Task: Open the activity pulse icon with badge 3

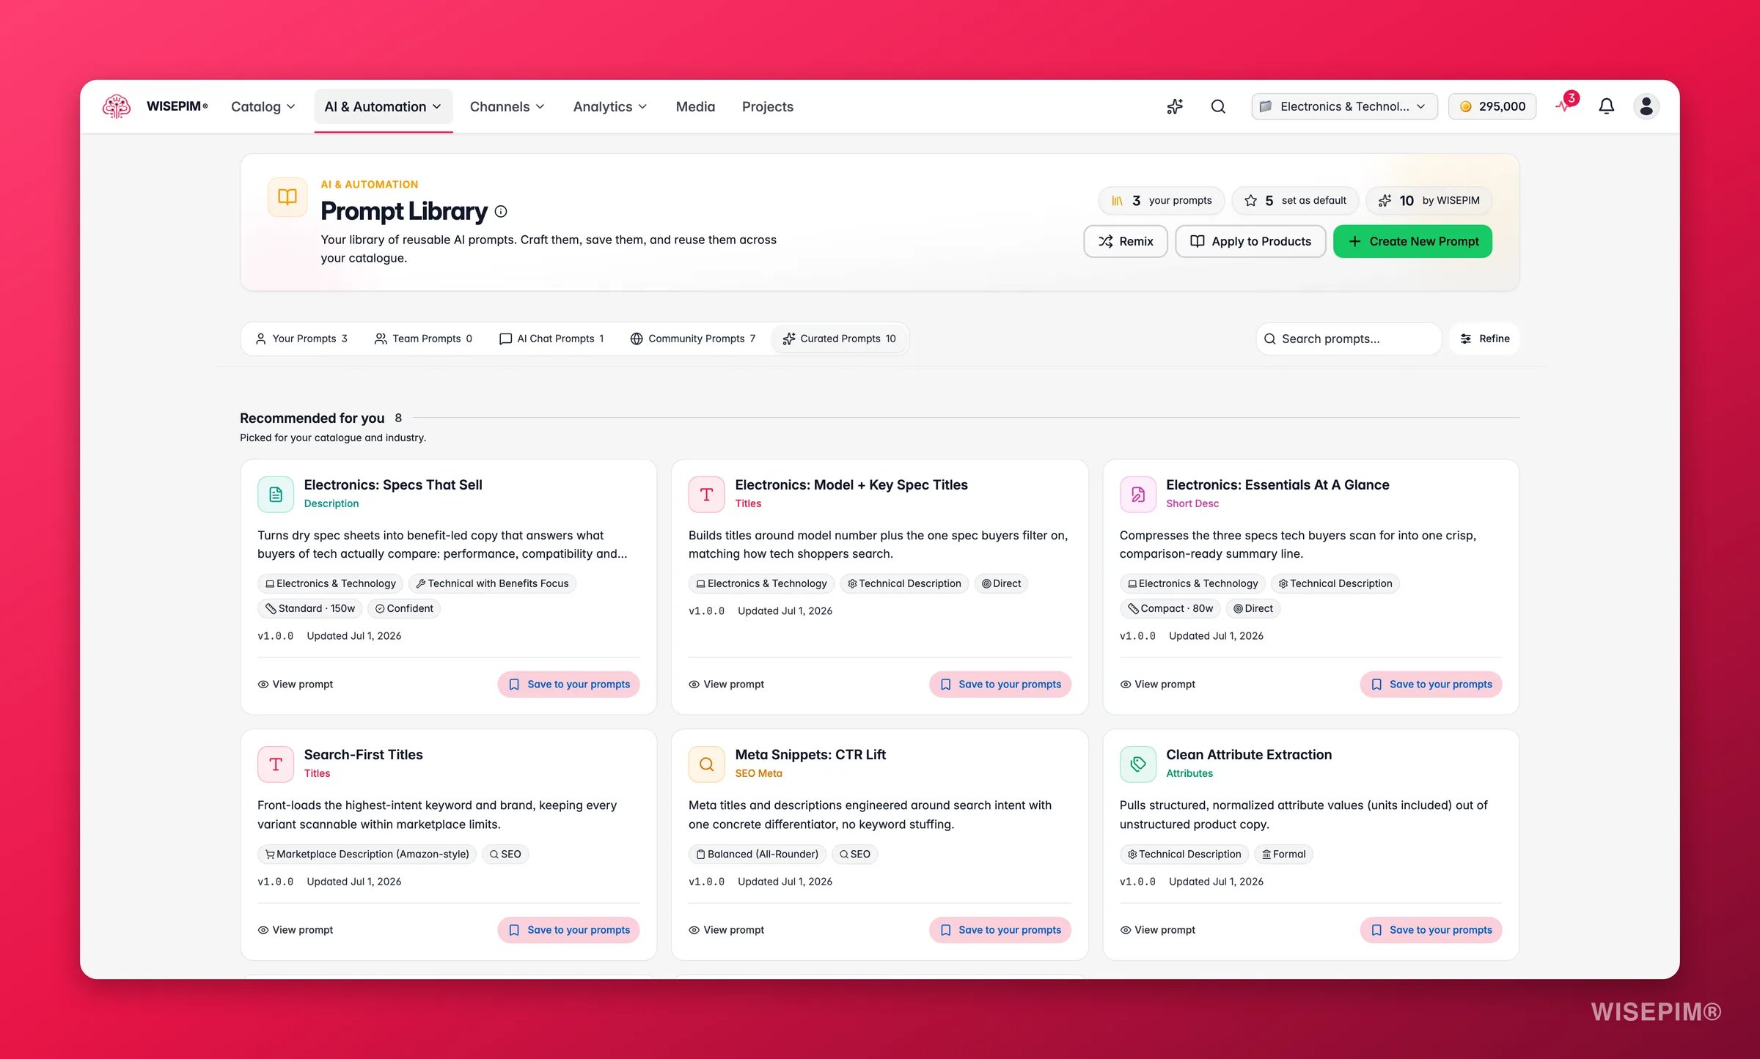Action: click(x=1565, y=105)
